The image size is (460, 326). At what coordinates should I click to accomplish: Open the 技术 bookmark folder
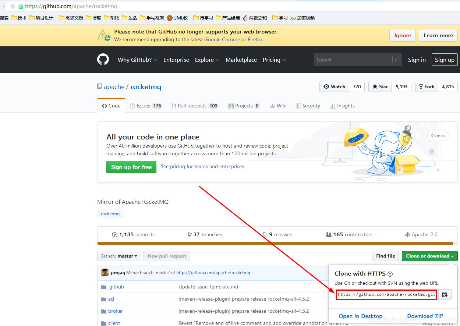pyautogui.click(x=19, y=18)
